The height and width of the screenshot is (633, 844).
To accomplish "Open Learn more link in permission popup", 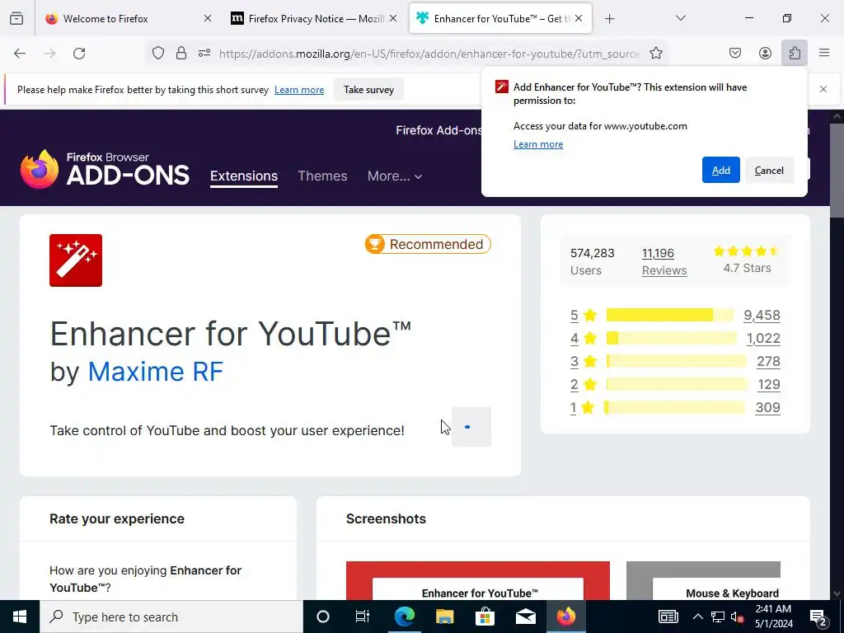I will click(x=537, y=144).
